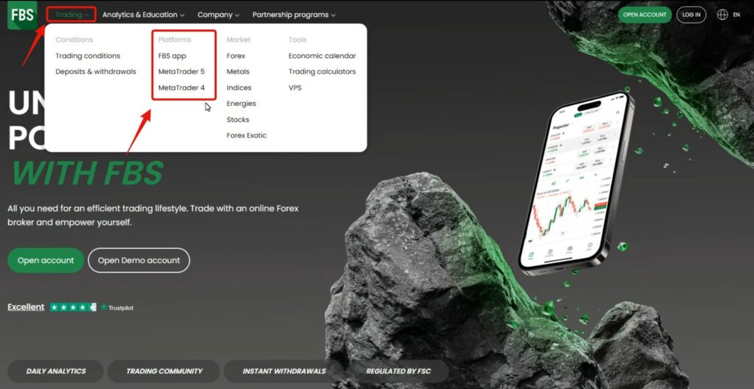The width and height of the screenshot is (754, 389).
Task: Click the FBS logo icon
Action: tap(22, 15)
